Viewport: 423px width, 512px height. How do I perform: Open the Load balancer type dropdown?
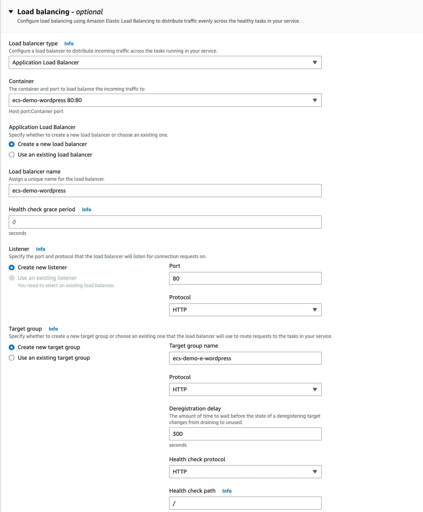[165, 63]
